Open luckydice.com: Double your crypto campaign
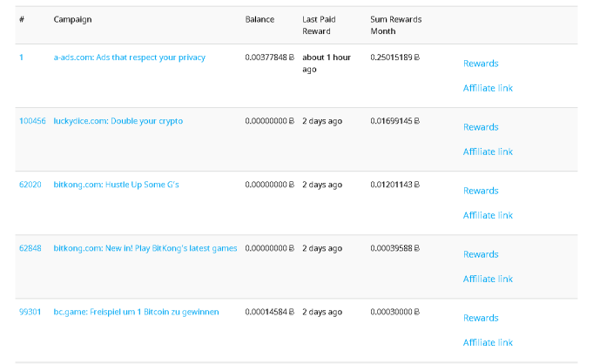Image resolution: width=593 pixels, height=364 pixels. 118,121
